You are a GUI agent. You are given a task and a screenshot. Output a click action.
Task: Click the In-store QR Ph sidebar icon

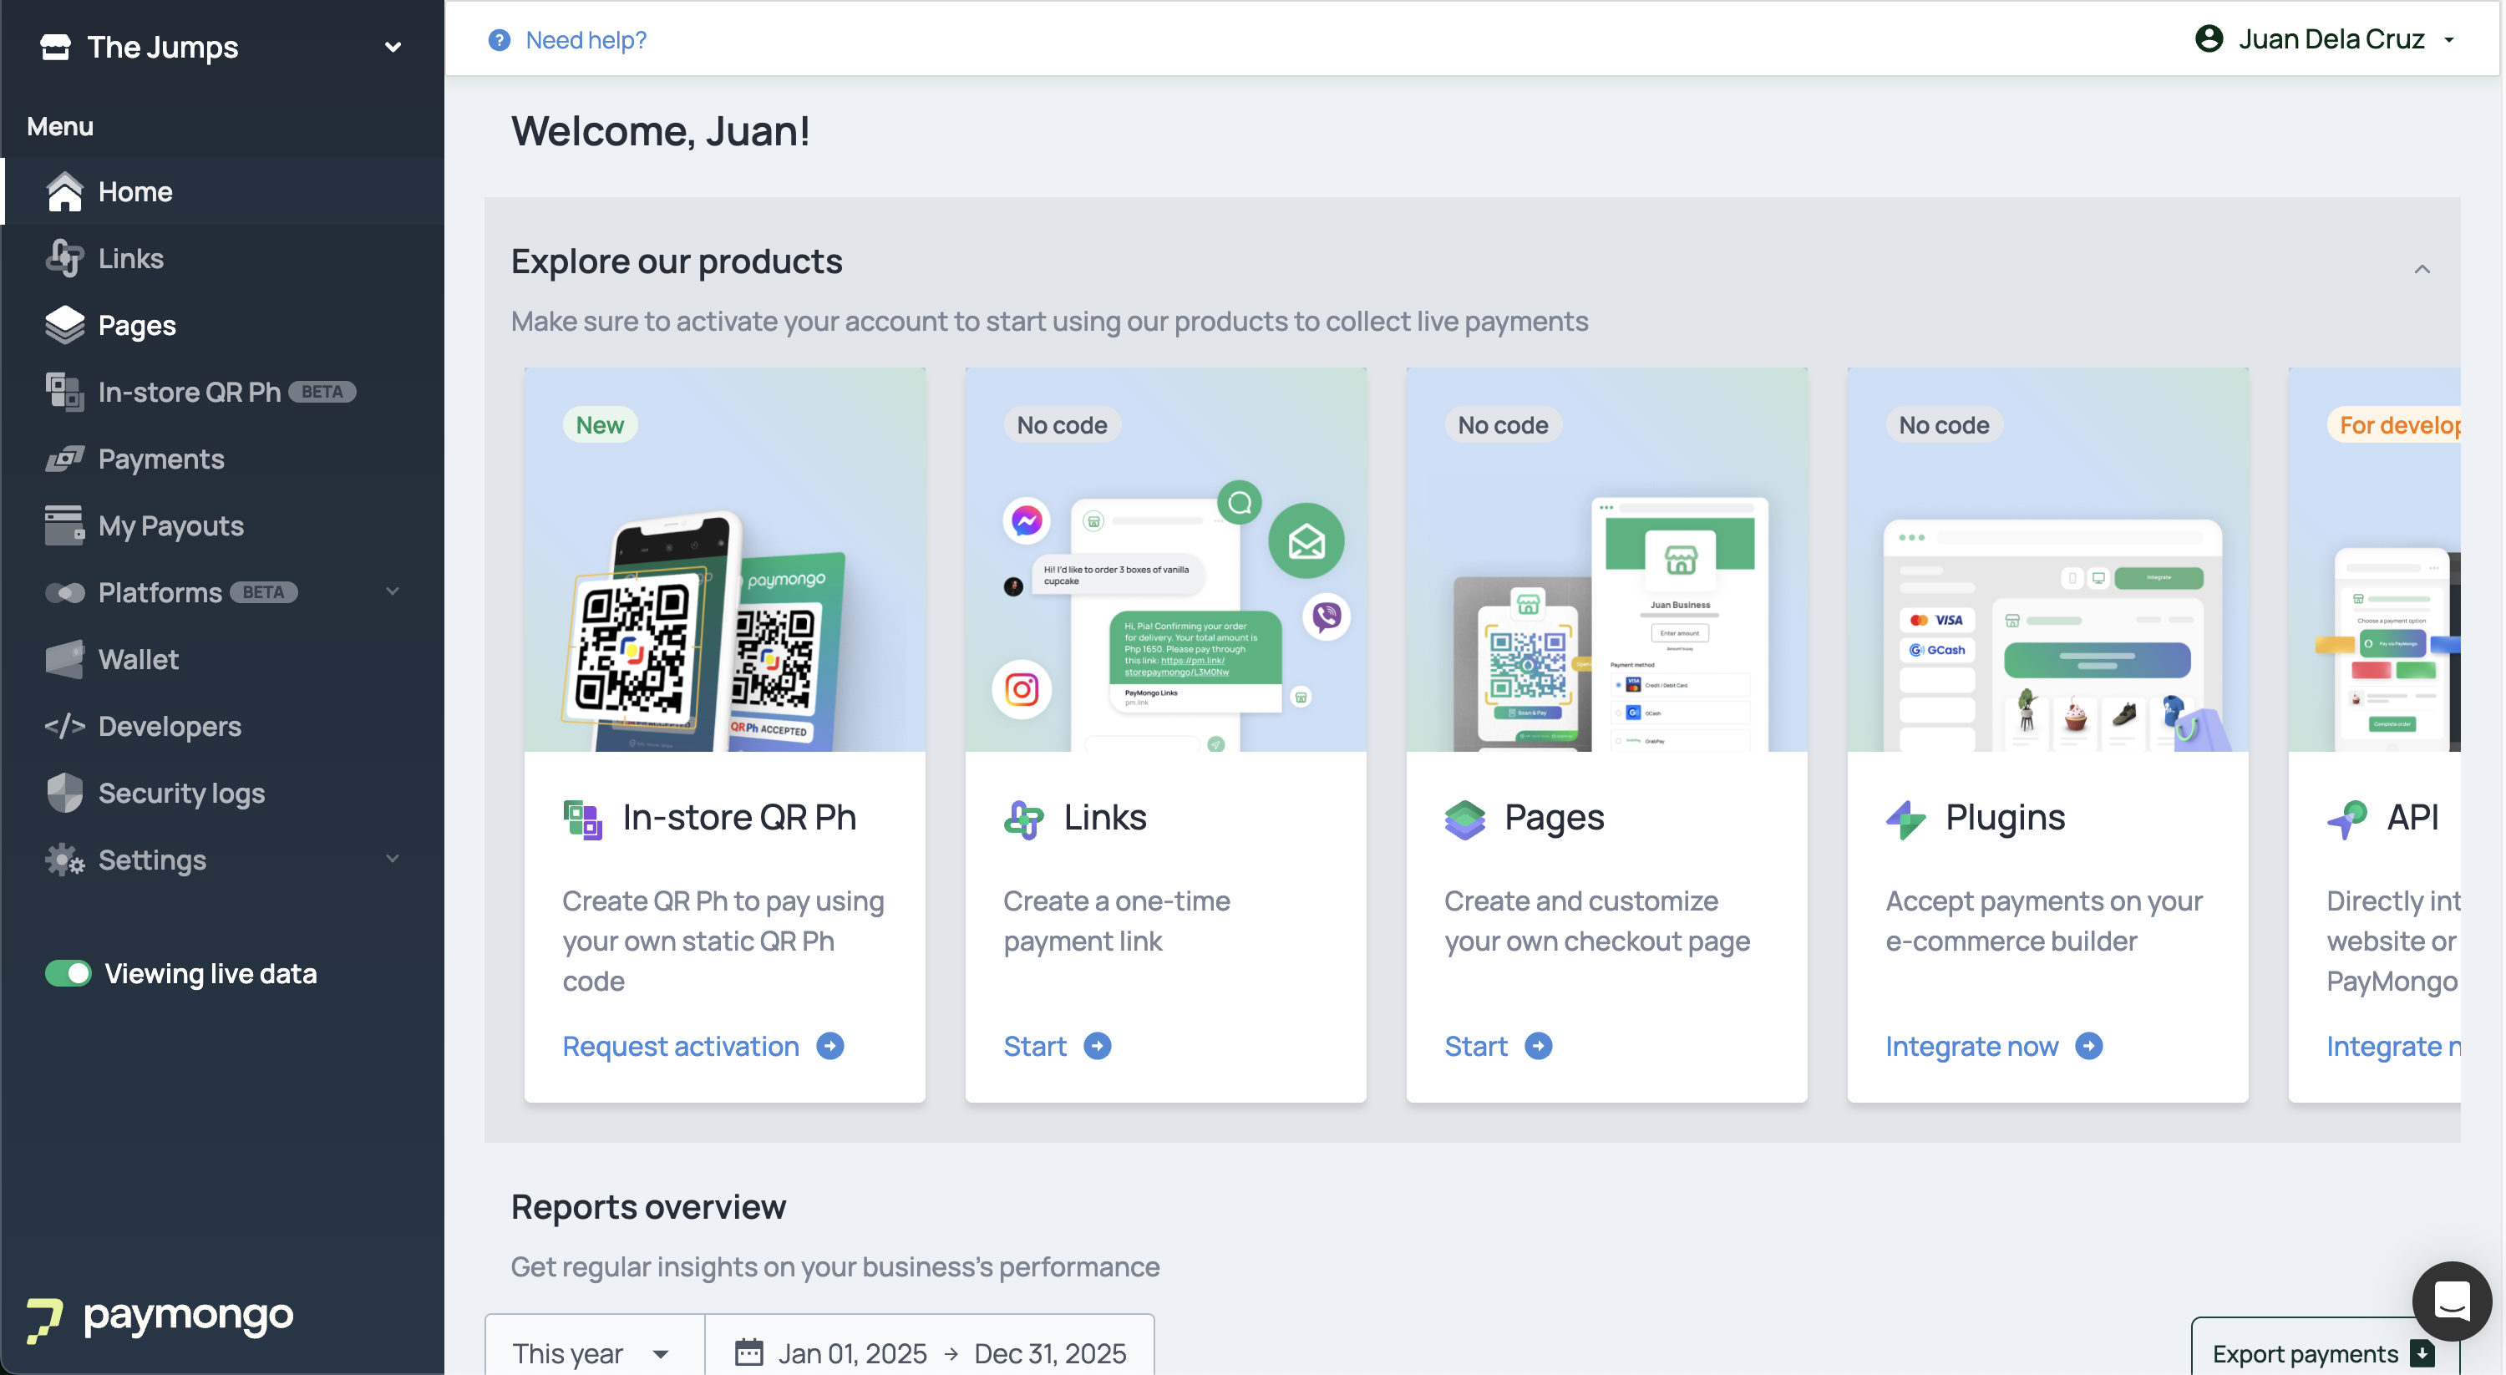pyautogui.click(x=64, y=391)
